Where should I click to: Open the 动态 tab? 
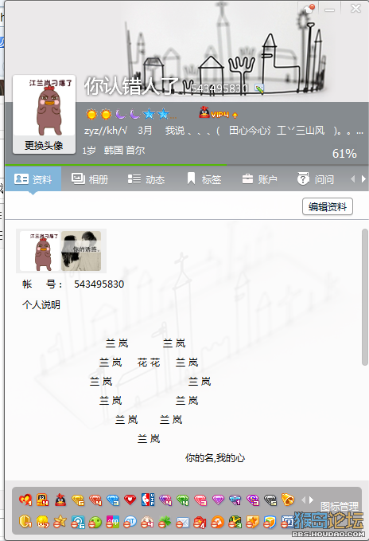(146, 179)
